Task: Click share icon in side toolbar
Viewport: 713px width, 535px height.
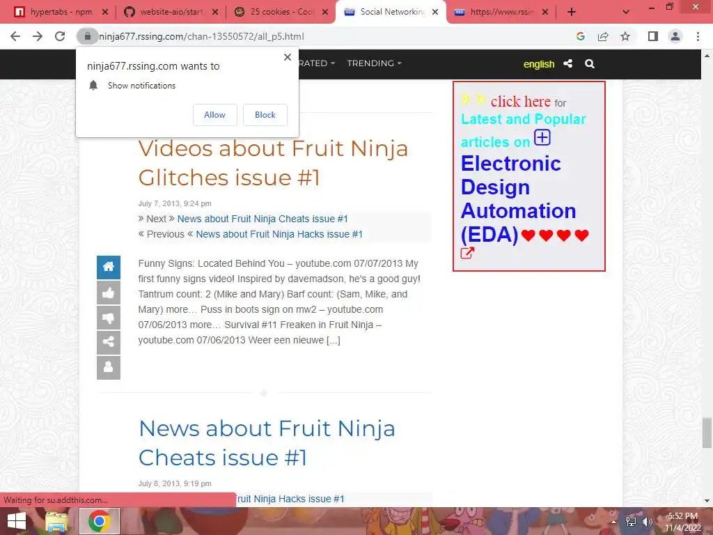Action: pos(108,343)
